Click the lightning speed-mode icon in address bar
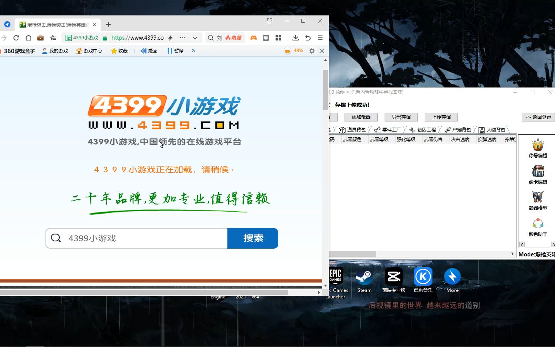The height and width of the screenshot is (347, 555). [x=170, y=38]
